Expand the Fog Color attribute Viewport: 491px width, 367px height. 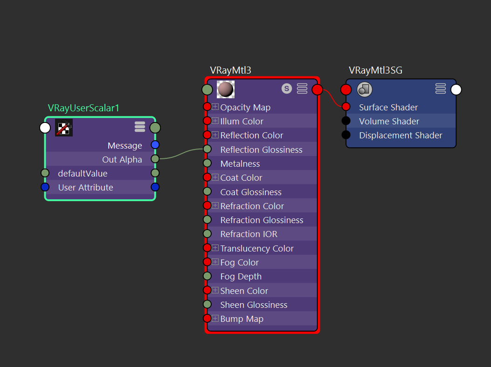click(215, 262)
